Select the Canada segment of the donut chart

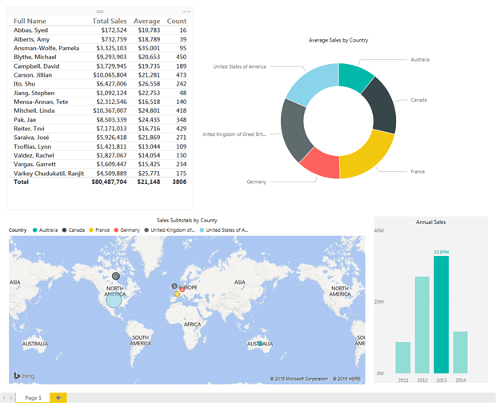tap(382, 106)
